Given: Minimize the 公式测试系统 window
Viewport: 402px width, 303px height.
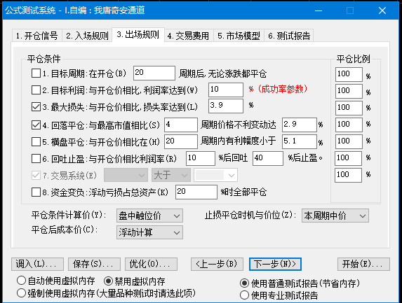Looking at the screenshot, I should (319, 10).
